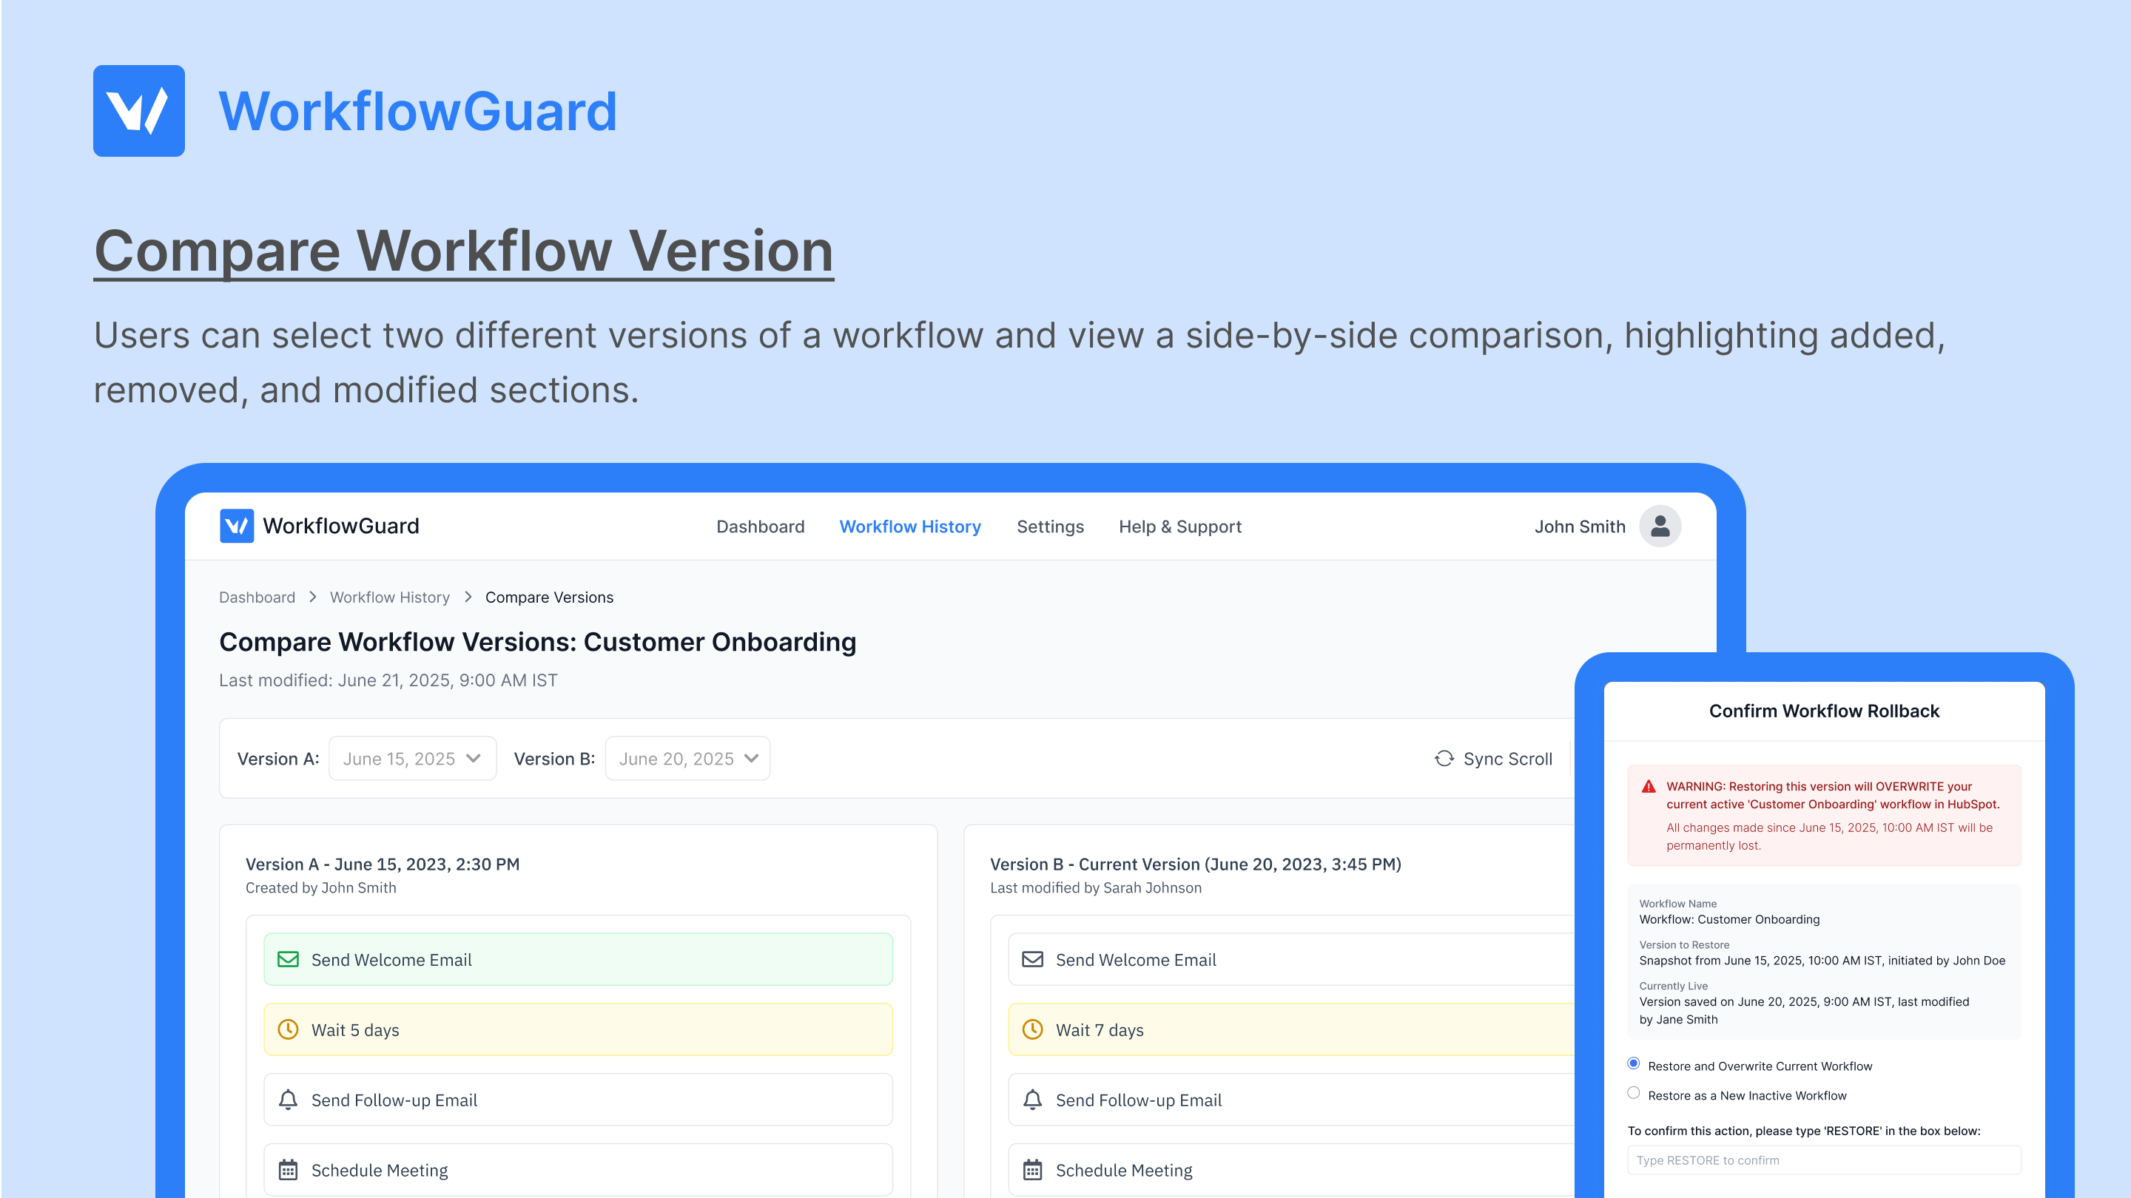Click the clock icon on Wait 7 days step
2131x1198 pixels.
[x=1031, y=1030]
